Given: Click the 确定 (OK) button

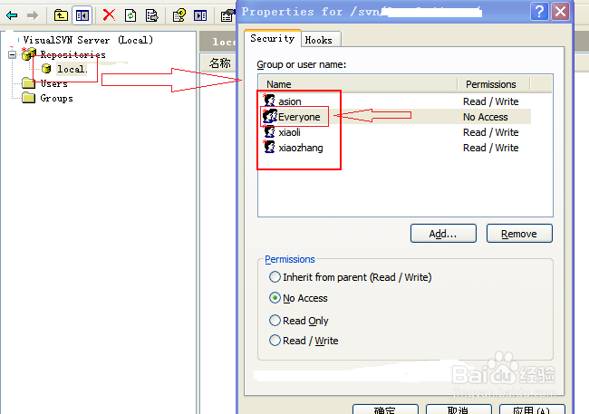Looking at the screenshot, I should [x=385, y=409].
